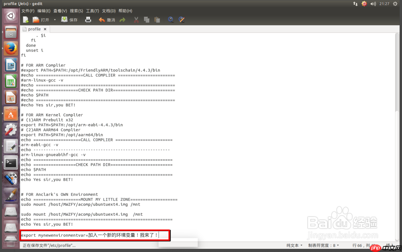The width and height of the screenshot is (402, 252).
Task: Click the 保存 (Save) toolbar button
Action: click(69, 20)
